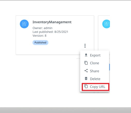Image resolution: width=131 pixels, height=113 pixels.
Task: Click the Export download arrow icon
Action: (x=86, y=55)
